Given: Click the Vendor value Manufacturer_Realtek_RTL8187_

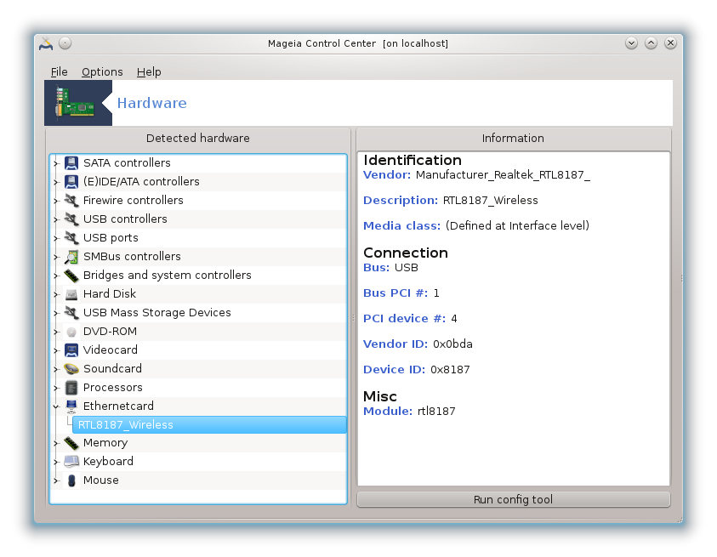Looking at the screenshot, I should tap(503, 175).
